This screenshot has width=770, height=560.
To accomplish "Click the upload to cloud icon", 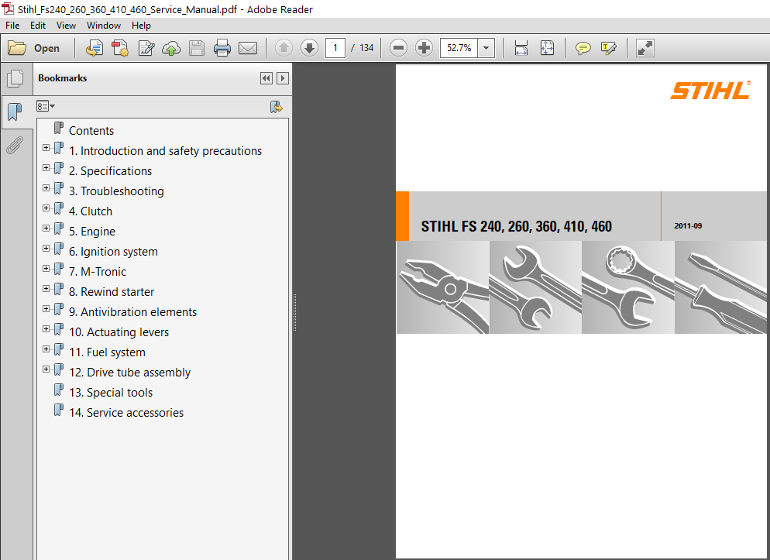I will 171,48.
